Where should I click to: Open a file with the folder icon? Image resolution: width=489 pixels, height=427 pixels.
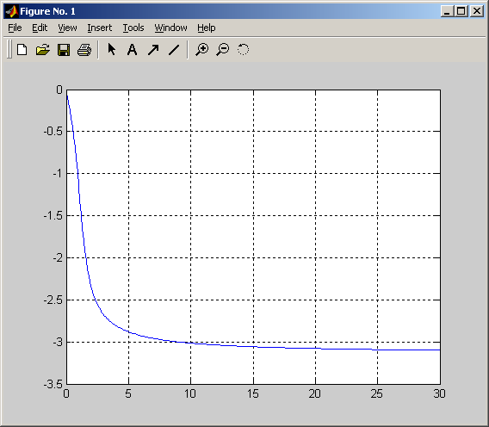[43, 50]
